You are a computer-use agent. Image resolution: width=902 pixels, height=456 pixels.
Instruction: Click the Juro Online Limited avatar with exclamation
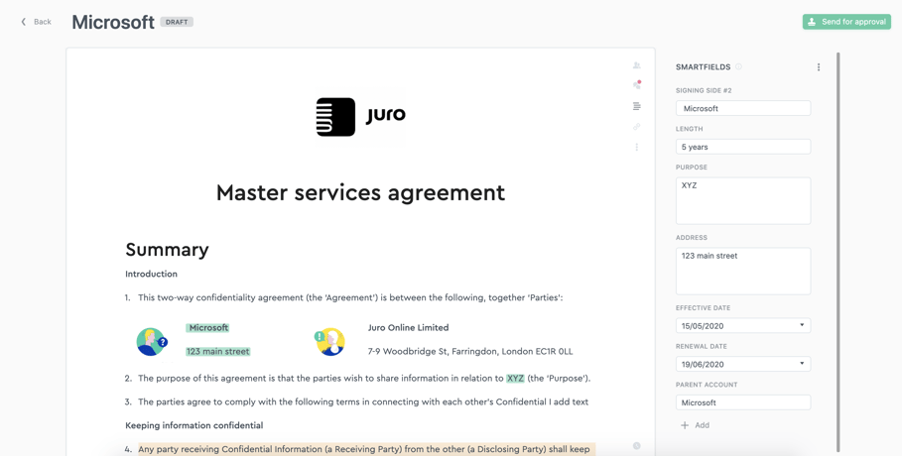(x=329, y=342)
